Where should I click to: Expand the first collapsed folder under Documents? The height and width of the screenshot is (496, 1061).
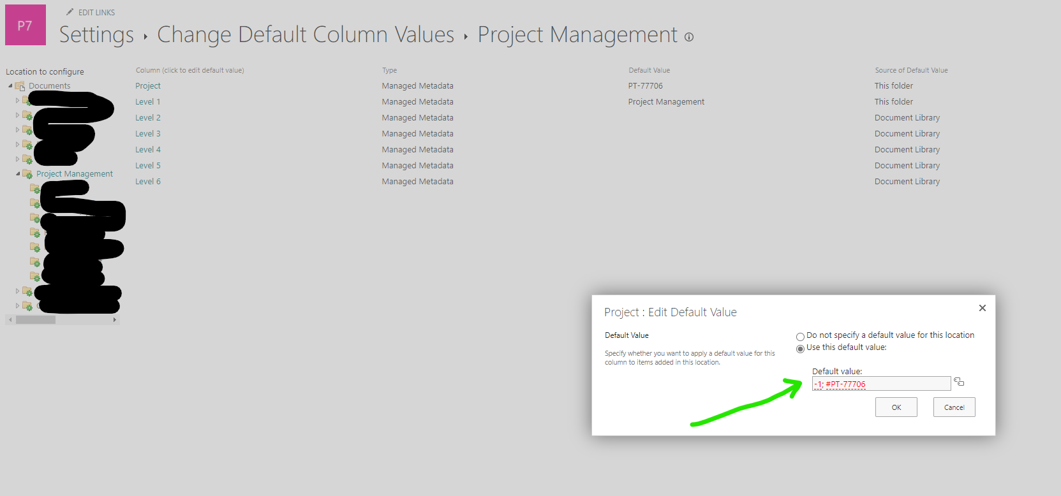[x=17, y=99]
